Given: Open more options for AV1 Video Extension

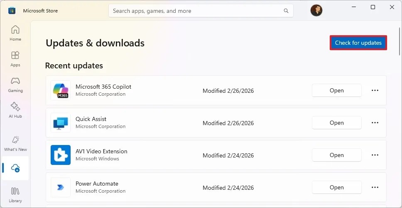Looking at the screenshot, I should point(375,155).
